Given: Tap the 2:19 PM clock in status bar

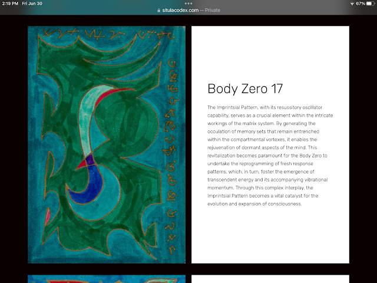Looking at the screenshot, I should (10, 4).
